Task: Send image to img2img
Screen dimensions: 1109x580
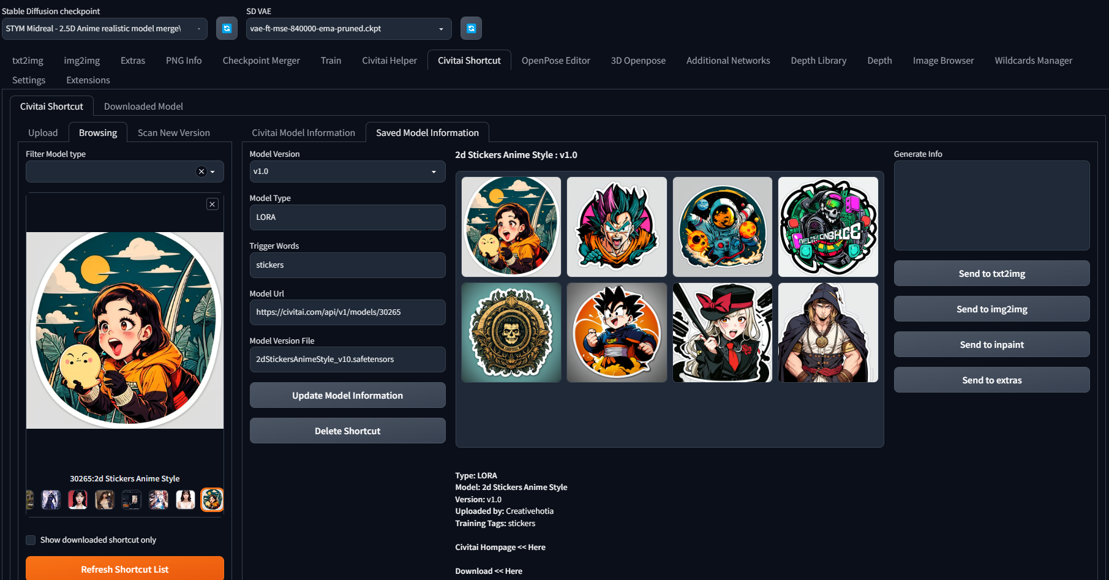Action: coord(991,309)
